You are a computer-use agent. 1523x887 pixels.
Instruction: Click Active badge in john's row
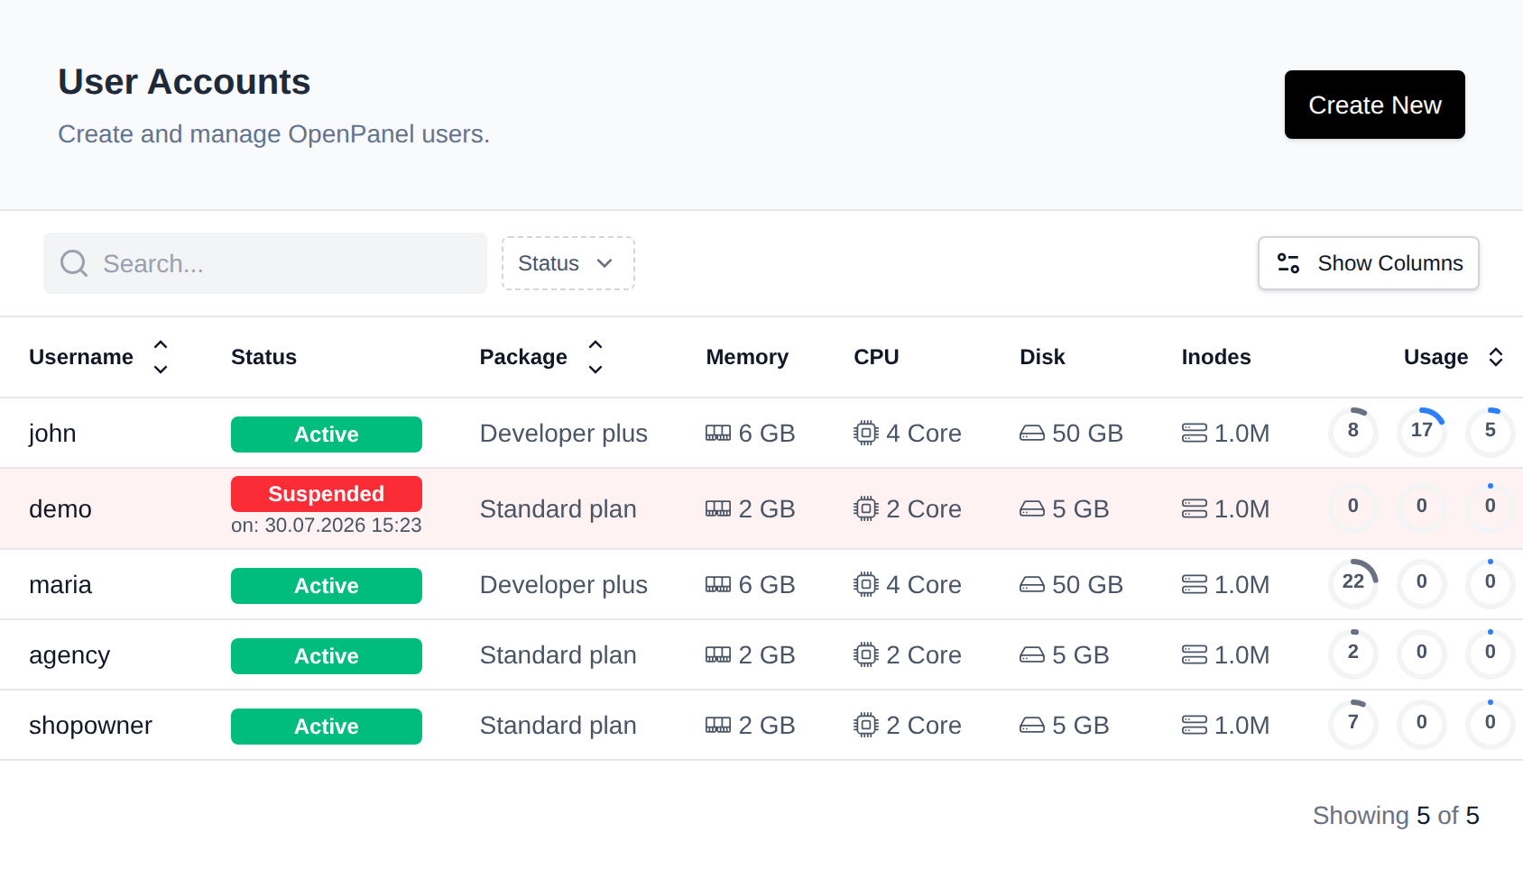[327, 434]
